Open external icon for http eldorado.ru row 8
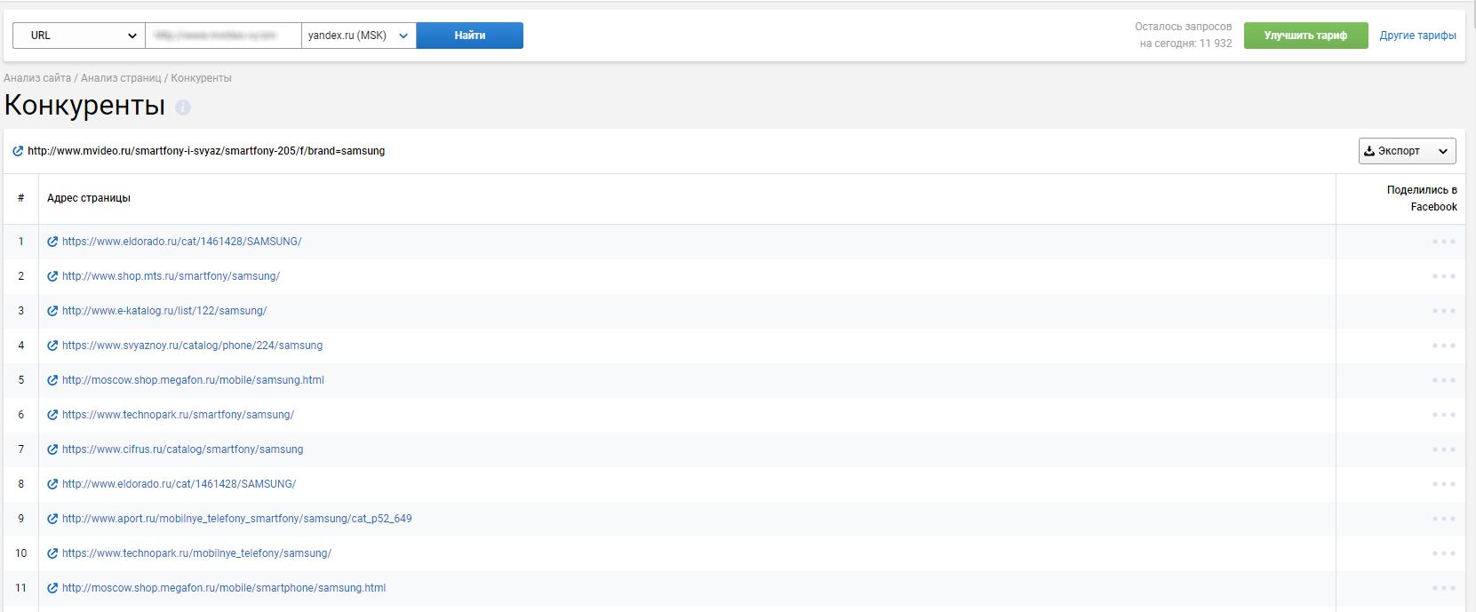The image size is (1476, 612). (52, 484)
